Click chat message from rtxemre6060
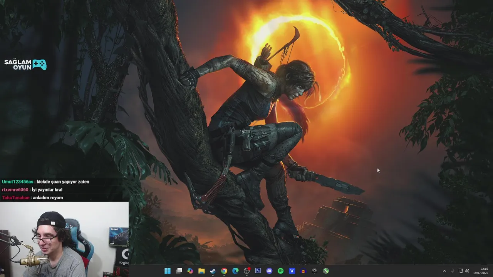 32,190
